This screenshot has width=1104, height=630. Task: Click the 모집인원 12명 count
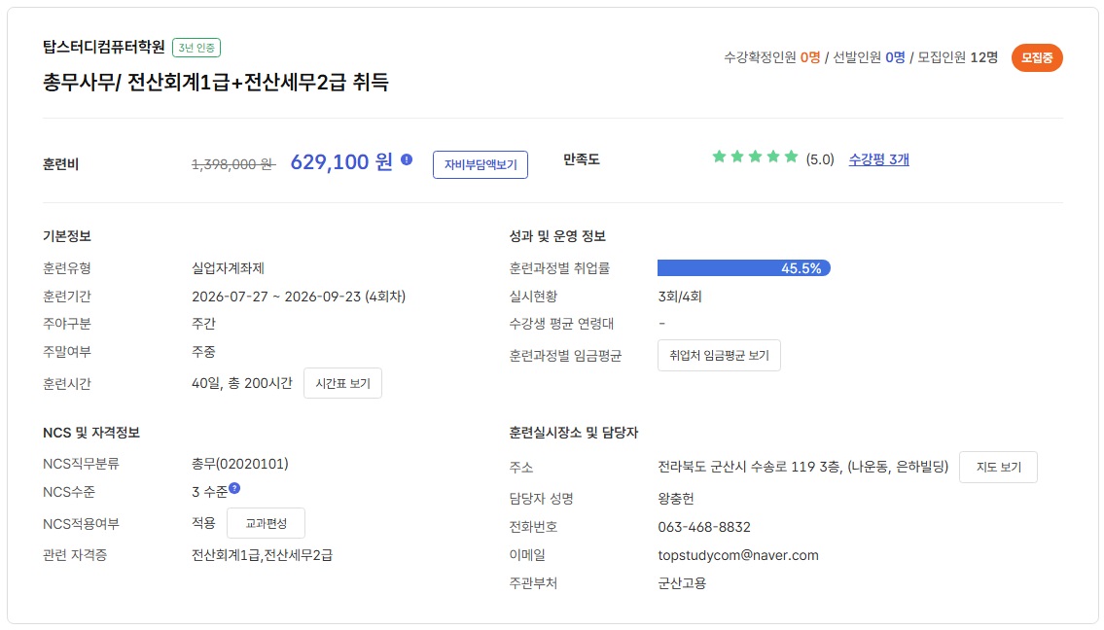[x=957, y=57]
